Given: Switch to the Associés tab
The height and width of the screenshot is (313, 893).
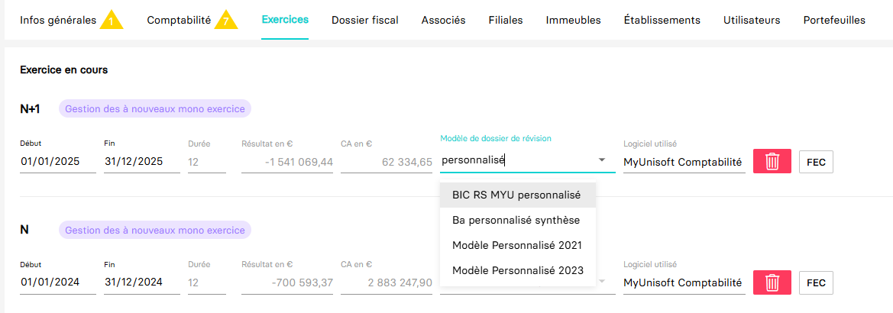Looking at the screenshot, I should pos(443,20).
